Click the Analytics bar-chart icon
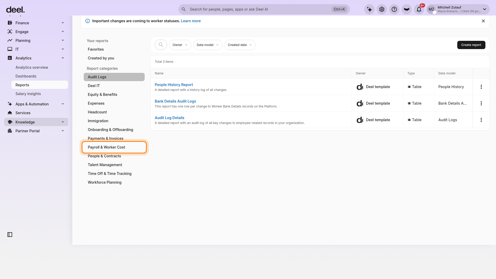This screenshot has width=496, height=279. click(x=10, y=58)
